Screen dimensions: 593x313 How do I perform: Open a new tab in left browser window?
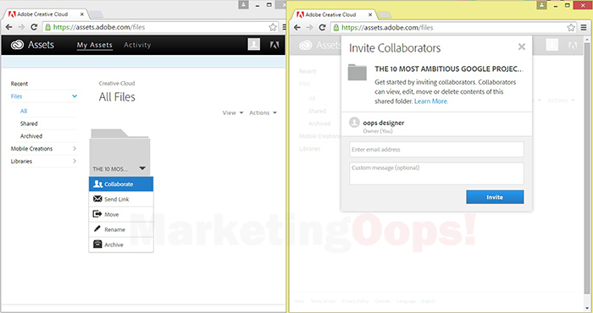coord(96,14)
